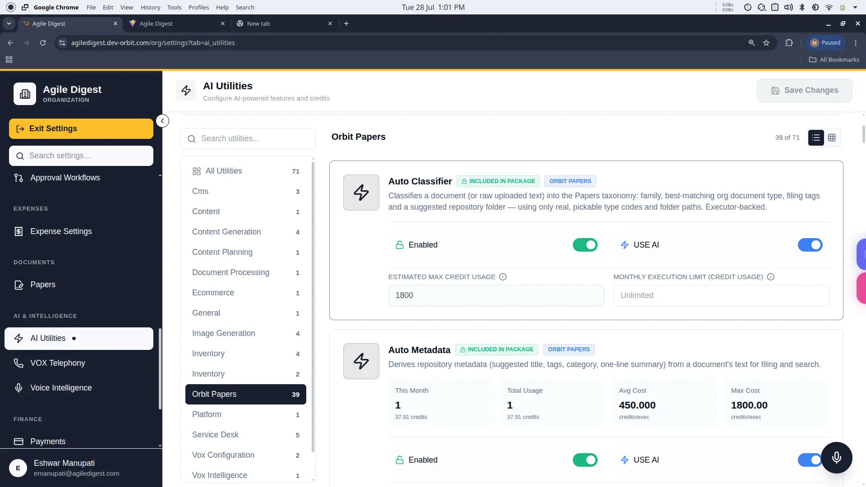Open the Paused profile menu
Viewport: 866px width, 487px height.
[x=825, y=43]
